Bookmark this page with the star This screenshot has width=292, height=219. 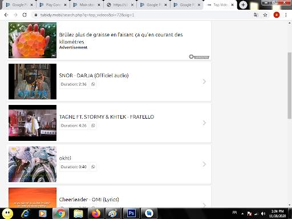pyautogui.click(x=265, y=15)
